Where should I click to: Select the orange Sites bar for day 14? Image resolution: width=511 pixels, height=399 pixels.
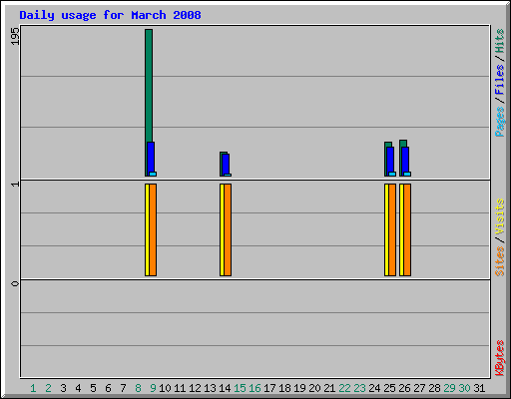pyautogui.click(x=228, y=229)
